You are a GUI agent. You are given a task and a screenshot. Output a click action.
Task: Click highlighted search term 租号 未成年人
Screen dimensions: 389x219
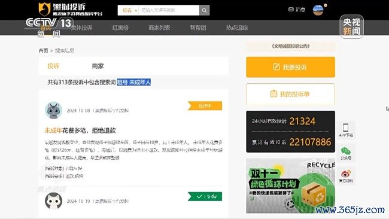(133, 82)
